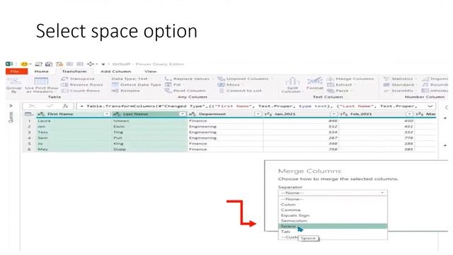453x255 pixels.
Task: Click the Rename command
Action: (126, 91)
